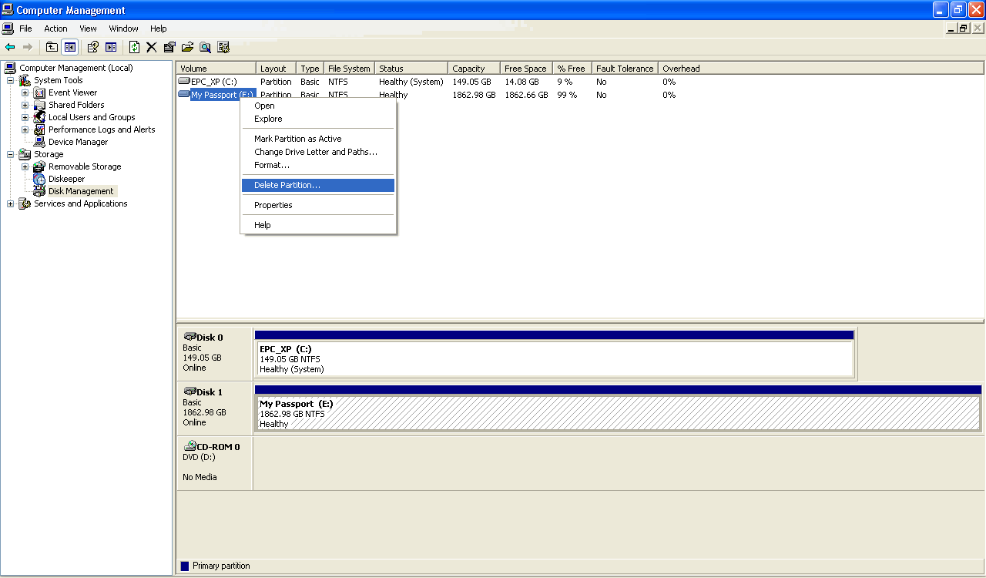Viewport: 986px width, 578px height.
Task: Click the Up One Level toolbar icon
Action: click(x=52, y=47)
